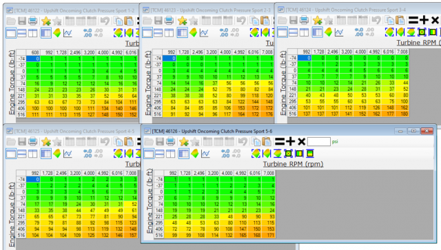441x250 pixels.
Task: Select the 7,008 column header in Sport 5-6 table
Action: 268,173
